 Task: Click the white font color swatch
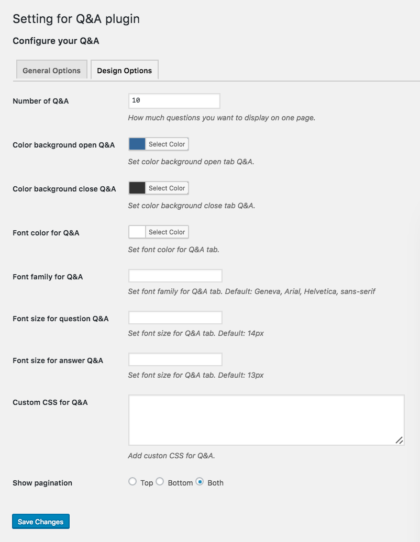click(137, 232)
